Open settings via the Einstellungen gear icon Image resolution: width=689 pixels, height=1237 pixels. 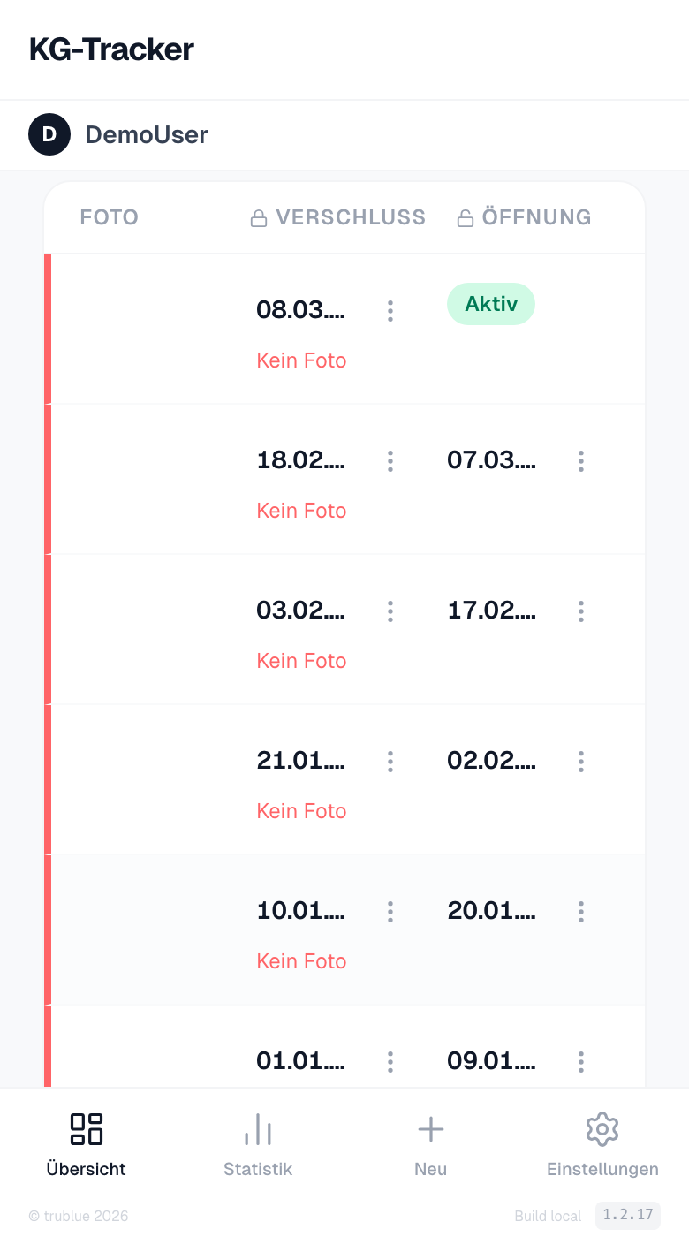602,1128
